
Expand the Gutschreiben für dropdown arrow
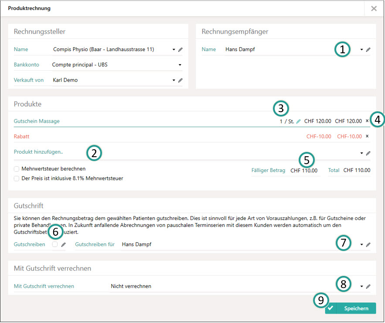point(361,244)
